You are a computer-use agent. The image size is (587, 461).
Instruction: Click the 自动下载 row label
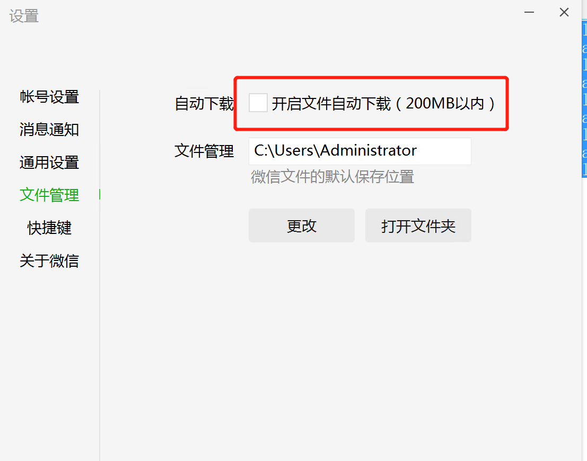(x=204, y=104)
